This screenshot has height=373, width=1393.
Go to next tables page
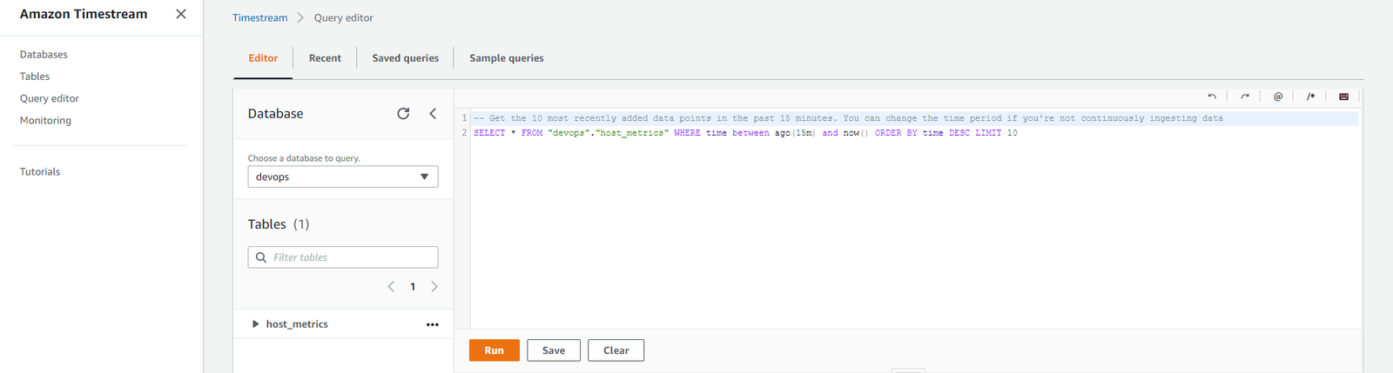[x=434, y=287]
